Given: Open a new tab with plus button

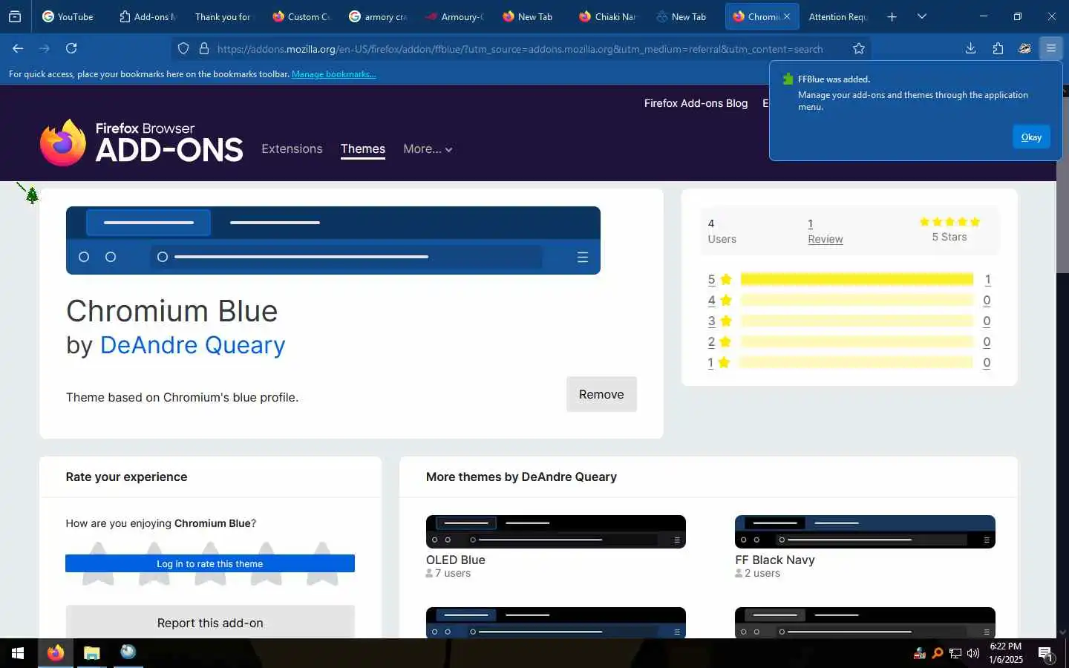Looking at the screenshot, I should [x=892, y=16].
